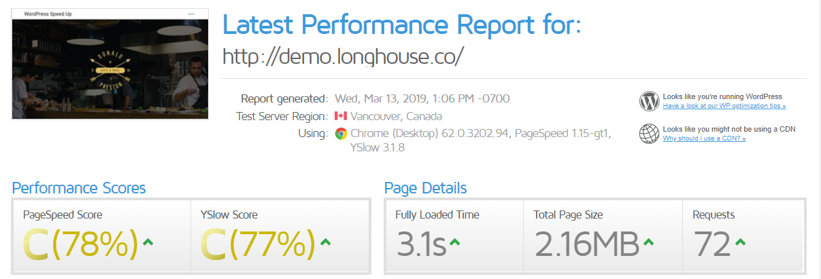This screenshot has width=821, height=279.
Task: Click the Requests count panel
Action: pos(743,236)
